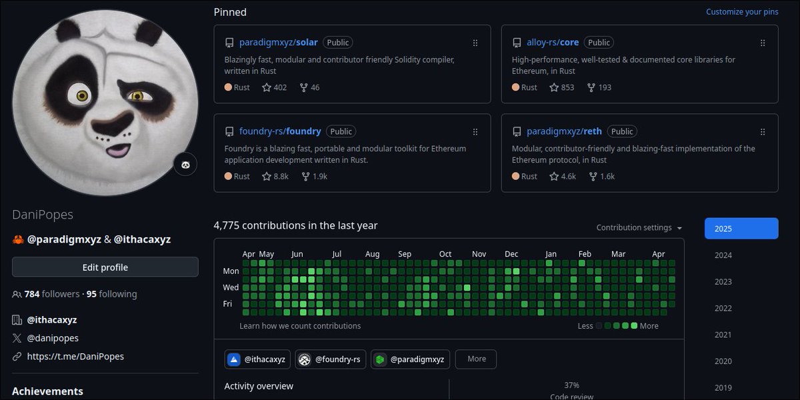The width and height of the screenshot is (800, 400).
Task: Click the drag handle on reth card
Action: [763, 132]
